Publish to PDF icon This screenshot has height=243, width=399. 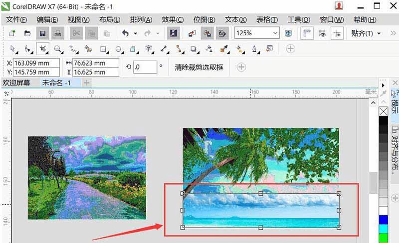click(222, 33)
